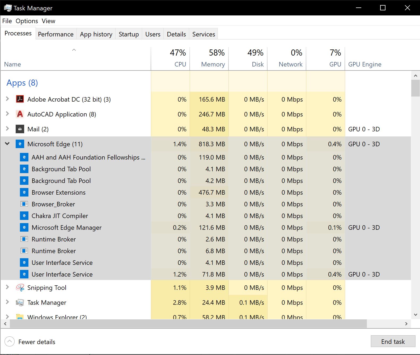This screenshot has width=420, height=355.
Task: Select the Microsoft Edge Manager row
Action: tap(206, 227)
